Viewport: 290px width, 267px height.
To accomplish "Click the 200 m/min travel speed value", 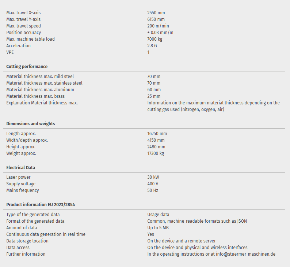I will 158,26.
